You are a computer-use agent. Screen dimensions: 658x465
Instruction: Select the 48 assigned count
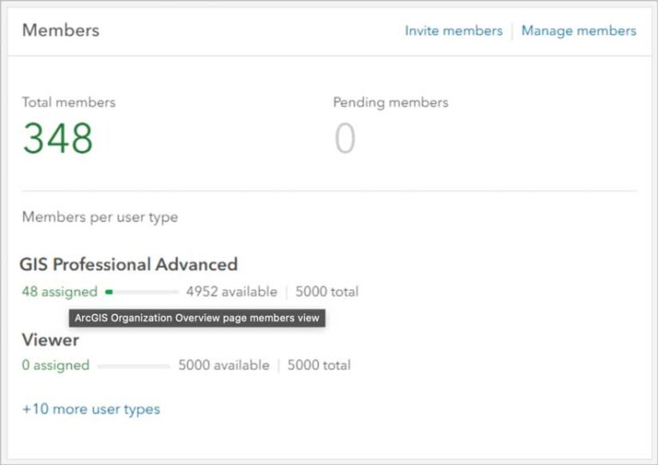tap(59, 292)
